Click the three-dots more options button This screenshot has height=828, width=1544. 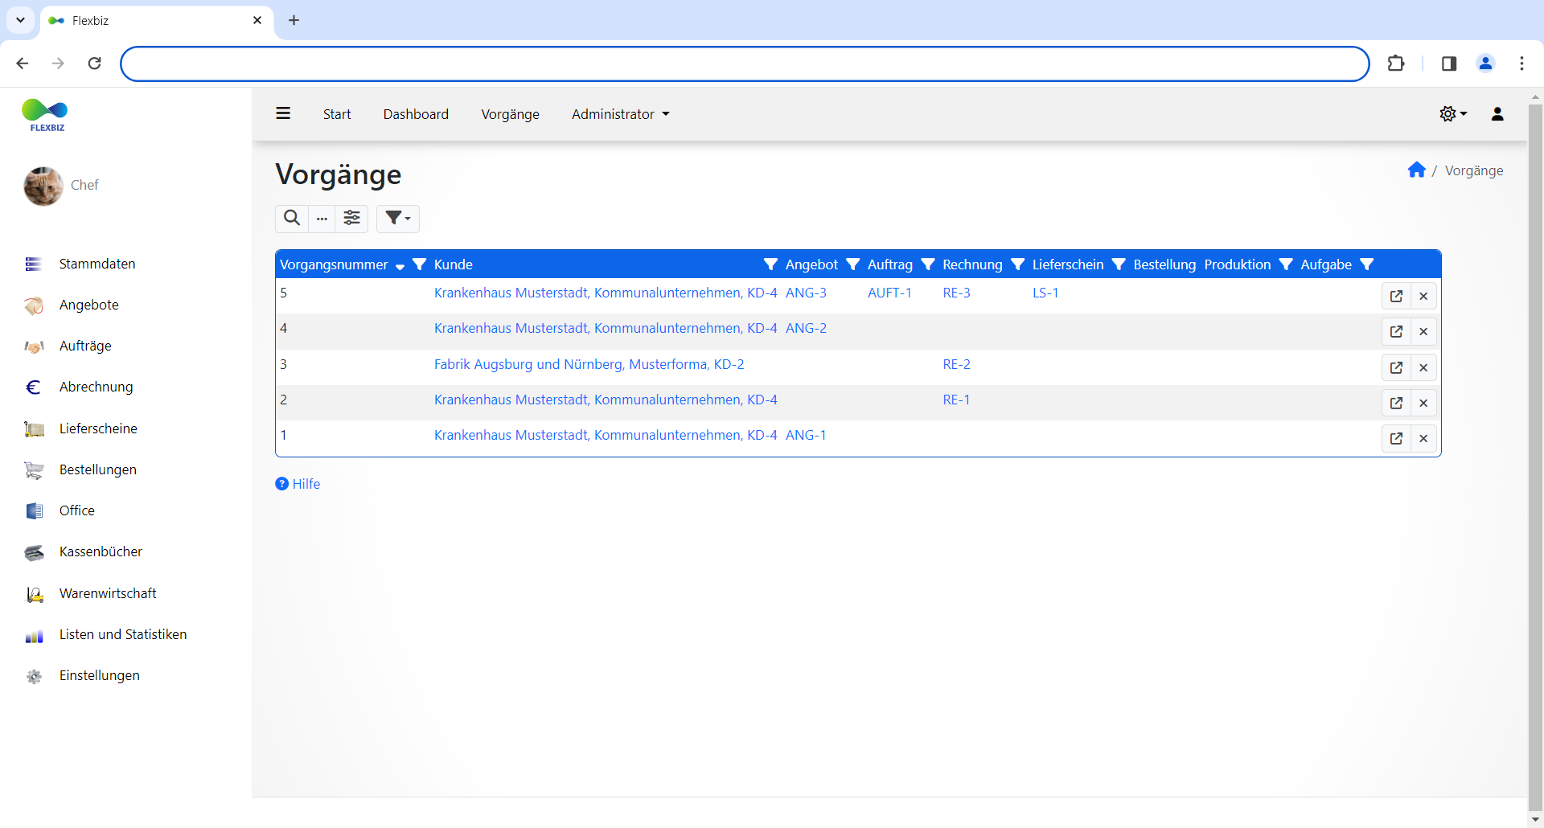pos(322,218)
